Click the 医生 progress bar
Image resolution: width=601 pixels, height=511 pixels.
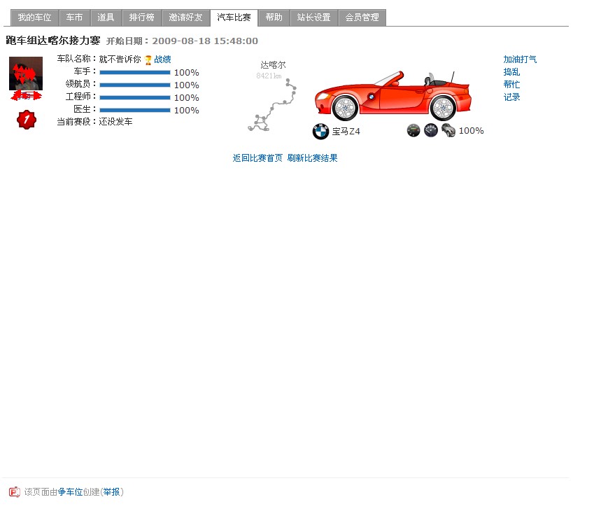pyautogui.click(x=135, y=110)
